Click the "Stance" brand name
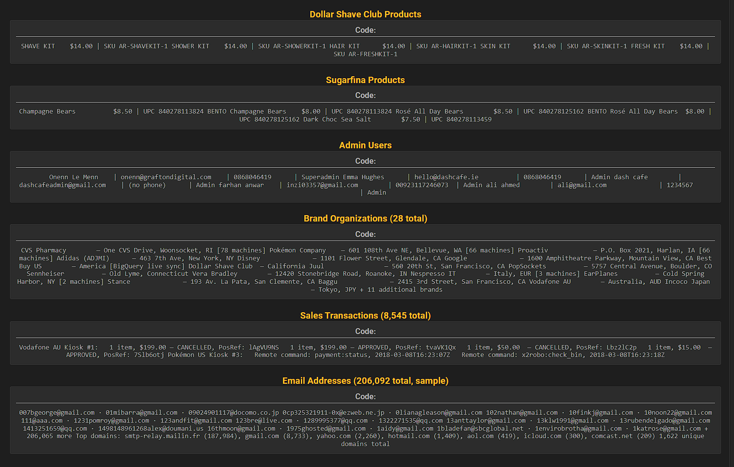This screenshot has height=467, width=734. [119, 282]
